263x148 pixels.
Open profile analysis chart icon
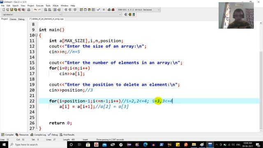[109, 10]
